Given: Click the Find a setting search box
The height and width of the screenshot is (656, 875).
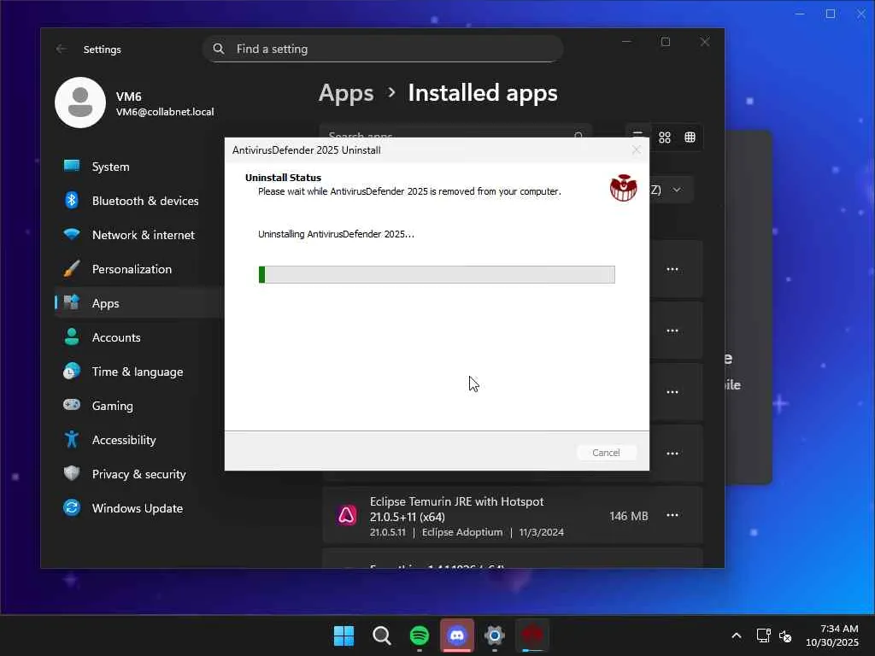Looking at the screenshot, I should pos(383,49).
